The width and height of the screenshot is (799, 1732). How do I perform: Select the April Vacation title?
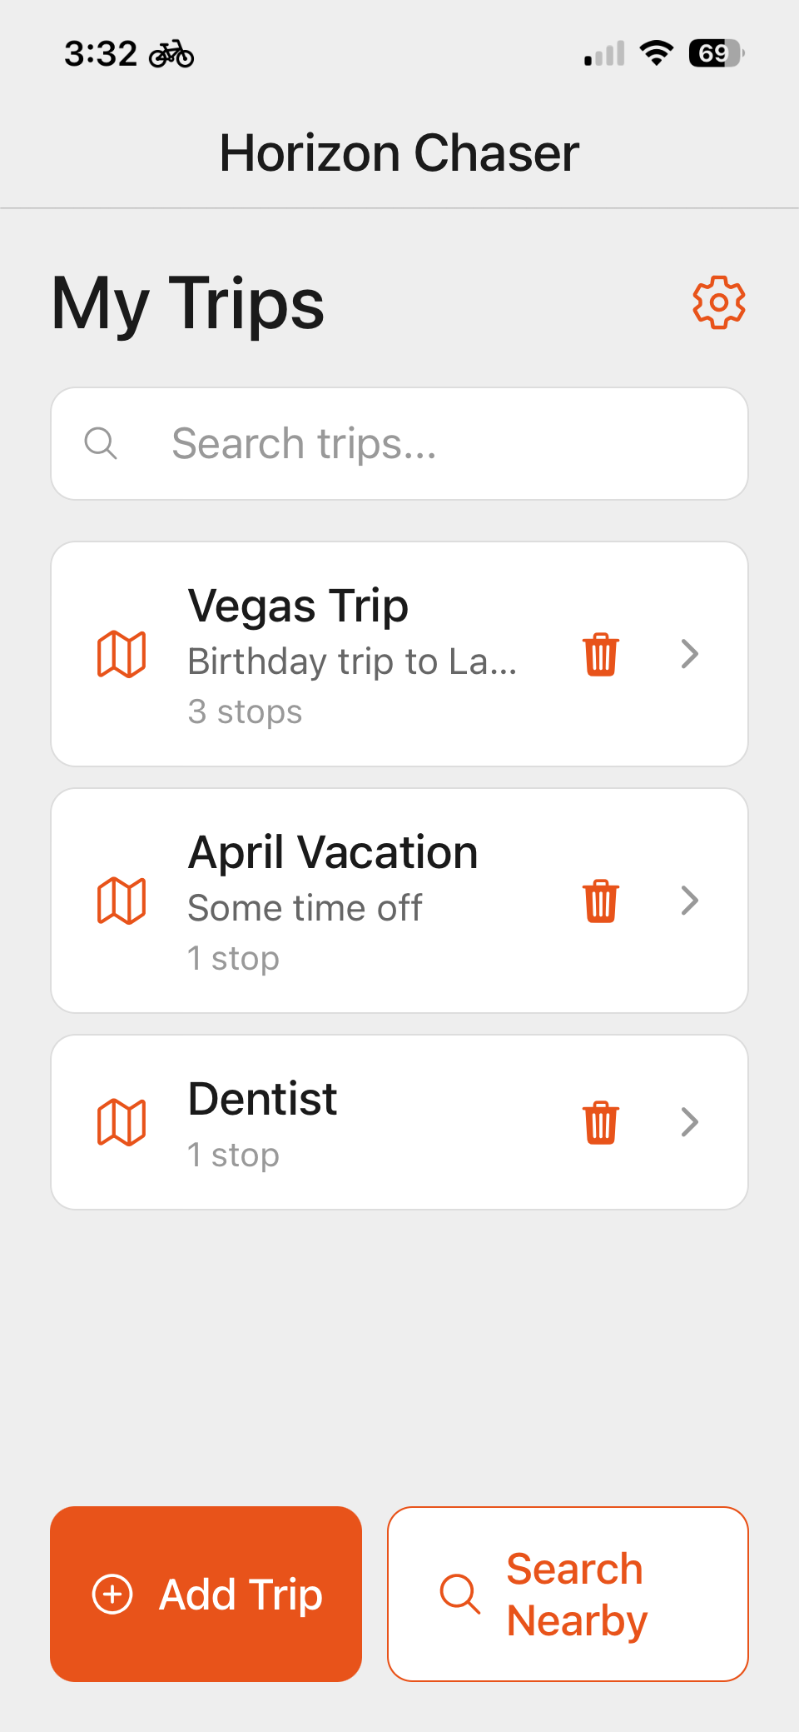coord(333,852)
